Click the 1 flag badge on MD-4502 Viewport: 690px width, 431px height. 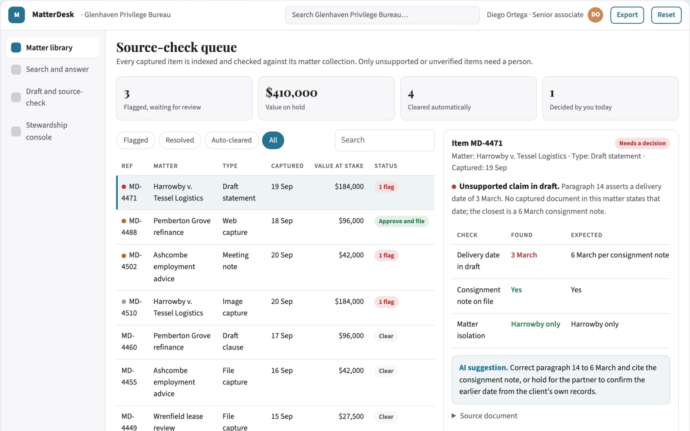coord(386,256)
